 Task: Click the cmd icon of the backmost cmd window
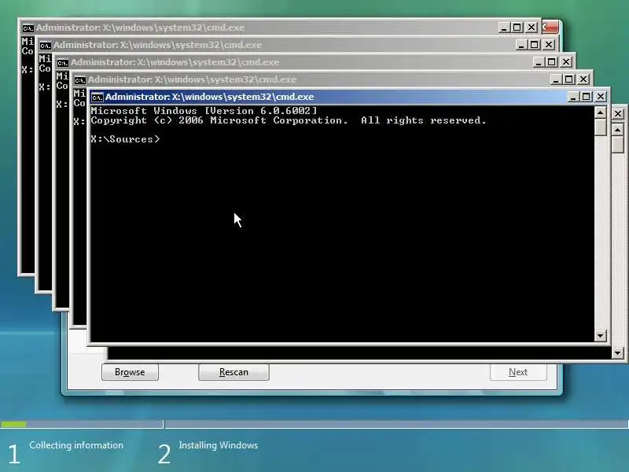tap(28, 28)
